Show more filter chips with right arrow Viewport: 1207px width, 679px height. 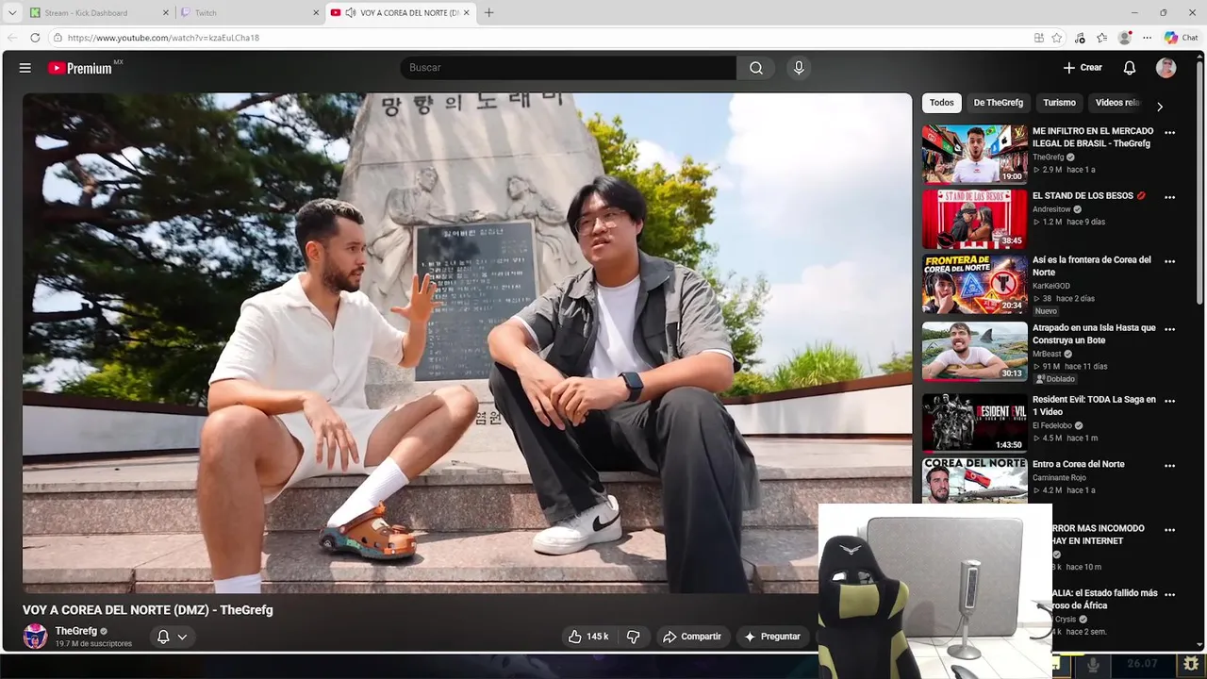click(1160, 107)
